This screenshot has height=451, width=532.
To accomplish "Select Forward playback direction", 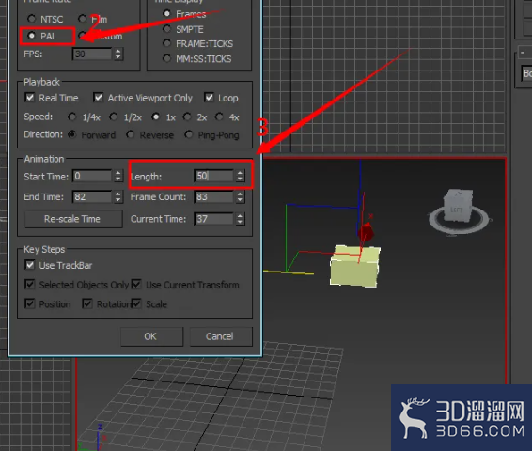I will (72, 134).
